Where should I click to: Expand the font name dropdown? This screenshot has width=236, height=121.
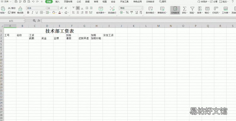coord(46,8)
